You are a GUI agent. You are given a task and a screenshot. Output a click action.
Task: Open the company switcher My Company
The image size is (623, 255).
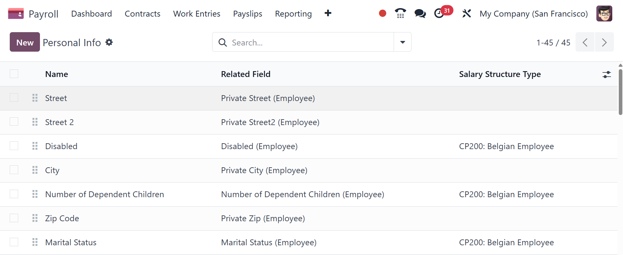point(533,14)
